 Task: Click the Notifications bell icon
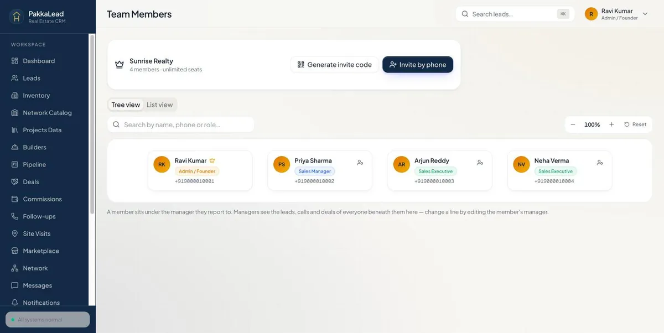tap(15, 303)
